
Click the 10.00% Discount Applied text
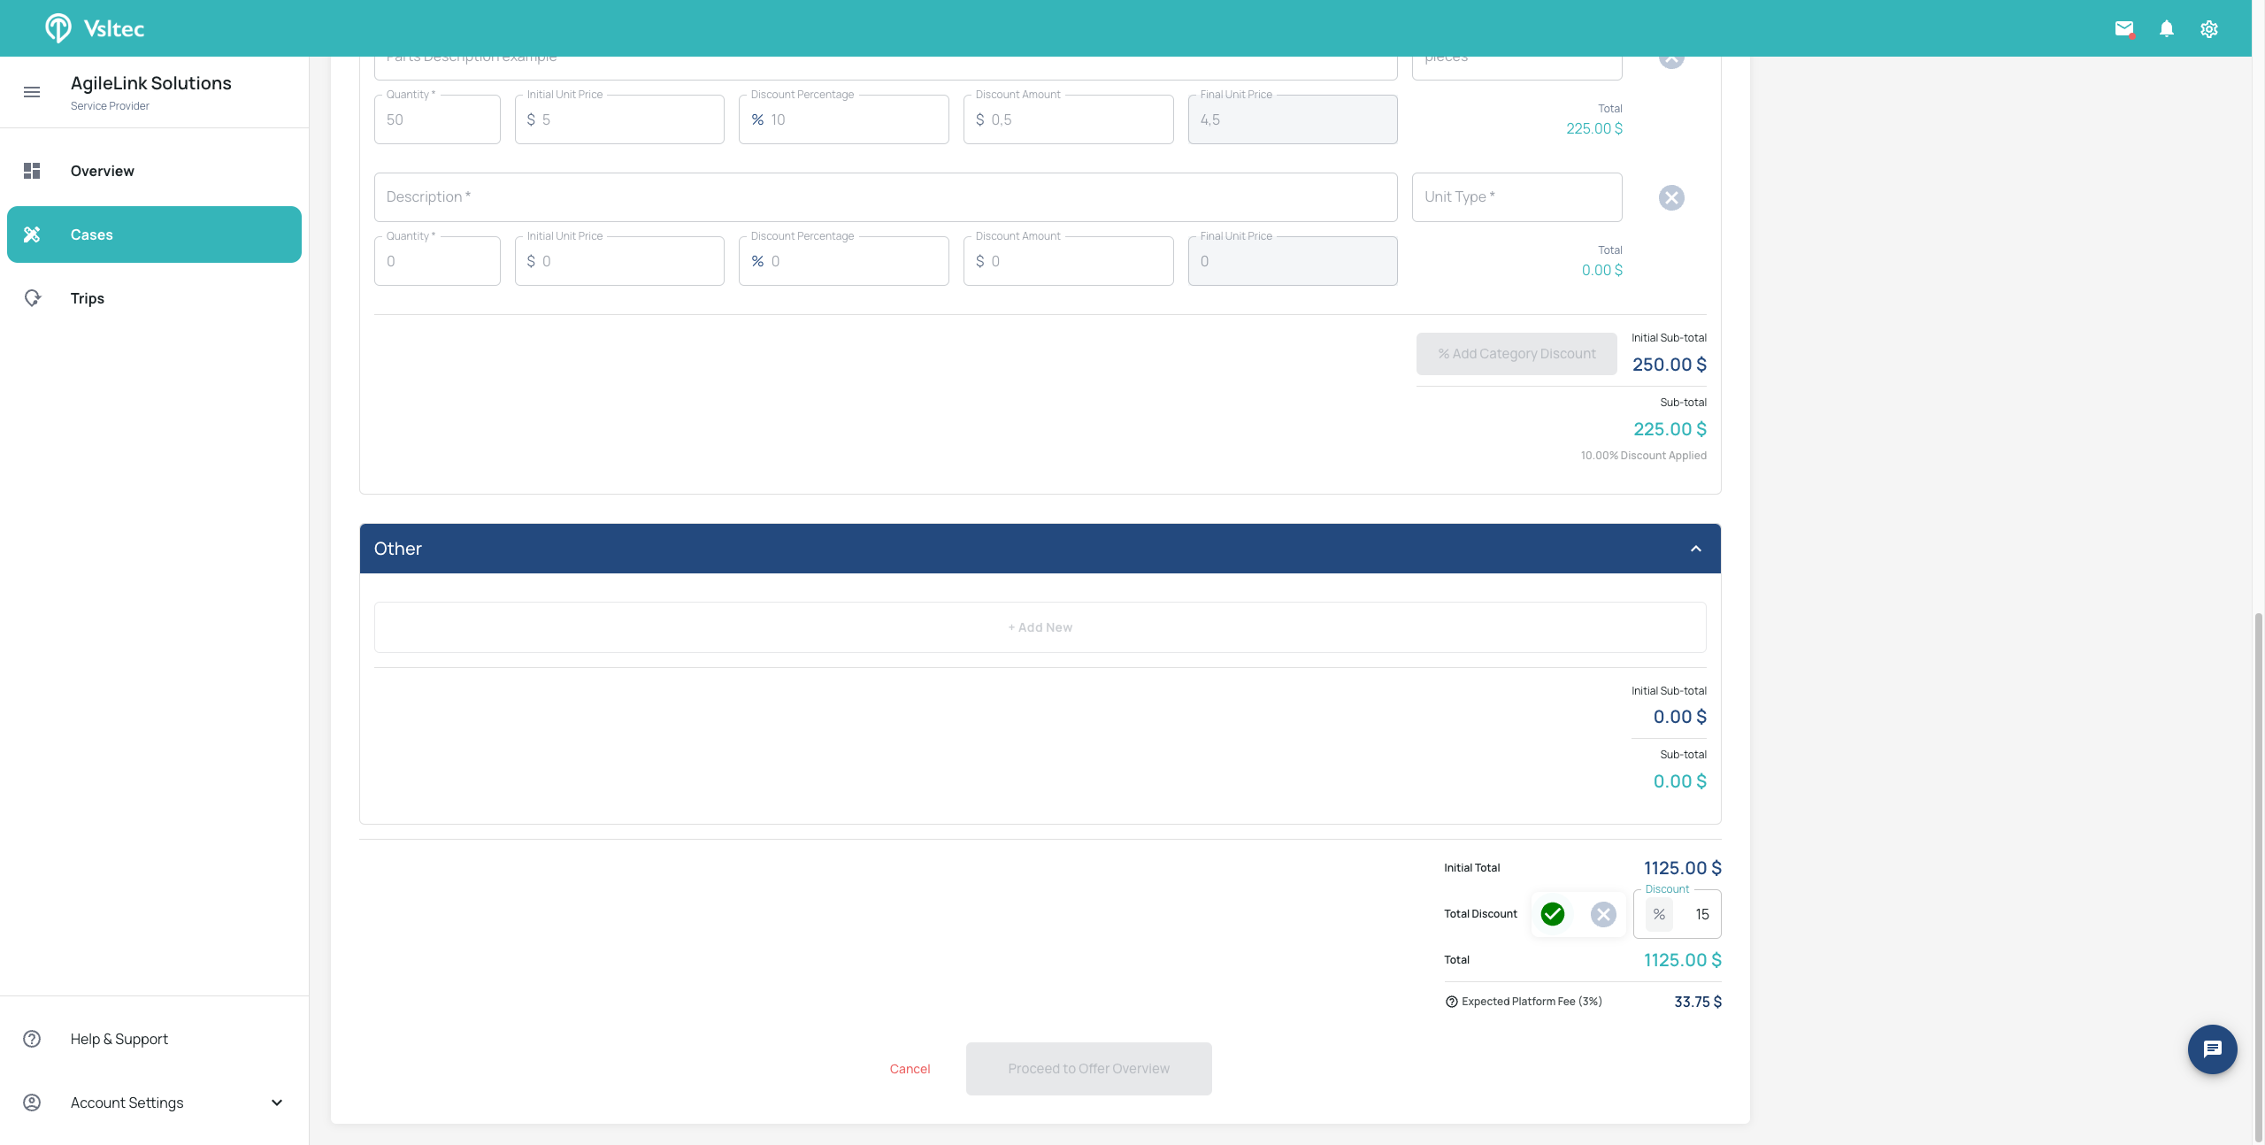[1643, 456]
